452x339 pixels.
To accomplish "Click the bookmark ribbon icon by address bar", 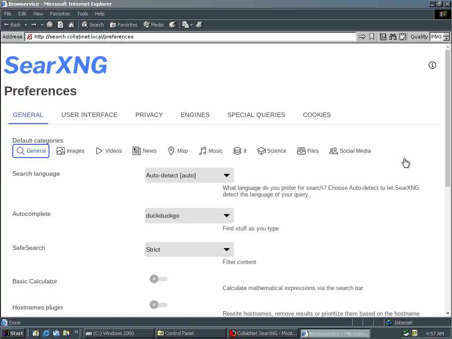I will [372, 37].
